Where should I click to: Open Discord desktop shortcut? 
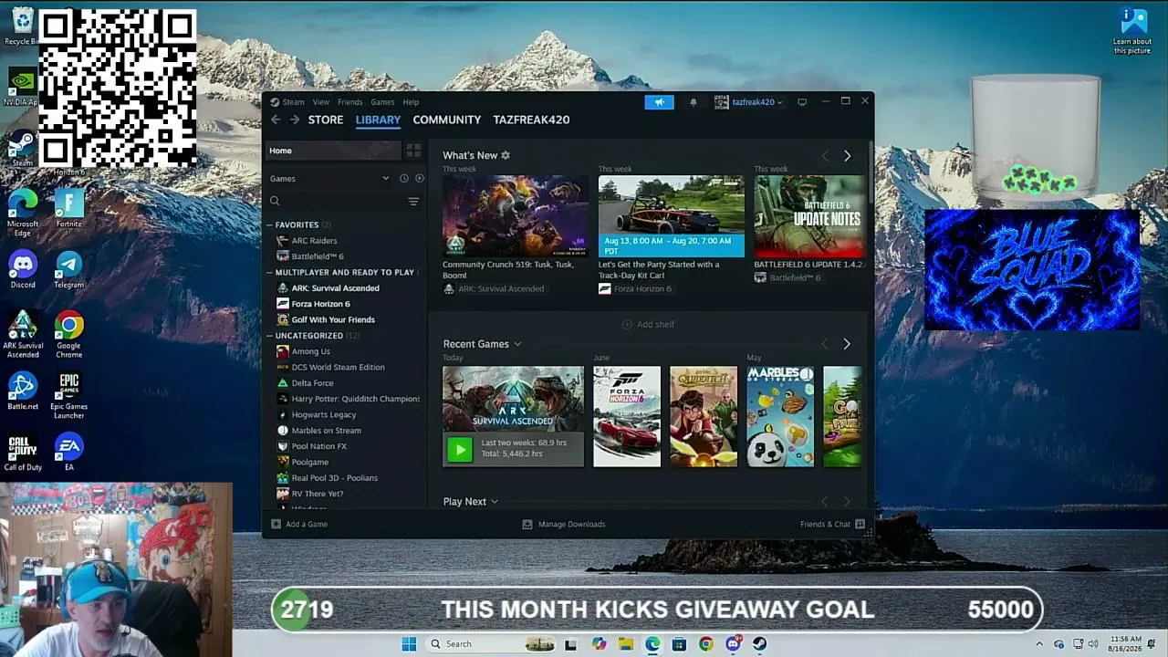tap(23, 269)
